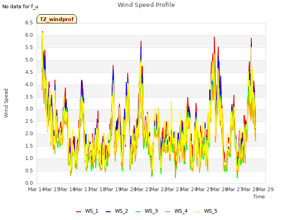Click the Mar 21 x-axis tick label
Screen dimensions: 293x220
(143, 189)
